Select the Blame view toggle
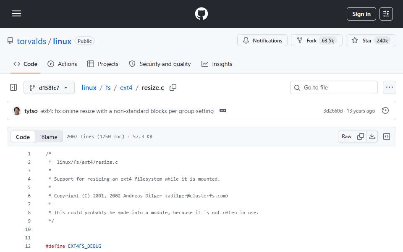The image size is (403, 252). coord(50,137)
